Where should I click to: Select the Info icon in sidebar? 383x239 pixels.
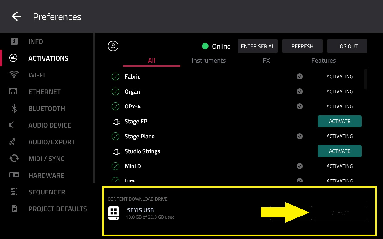pos(14,41)
